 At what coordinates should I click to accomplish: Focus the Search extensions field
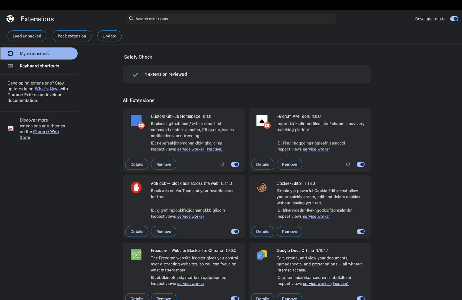pyautogui.click(x=231, y=19)
